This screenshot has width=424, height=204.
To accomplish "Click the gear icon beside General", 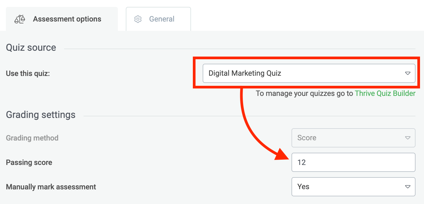I will pyautogui.click(x=138, y=19).
